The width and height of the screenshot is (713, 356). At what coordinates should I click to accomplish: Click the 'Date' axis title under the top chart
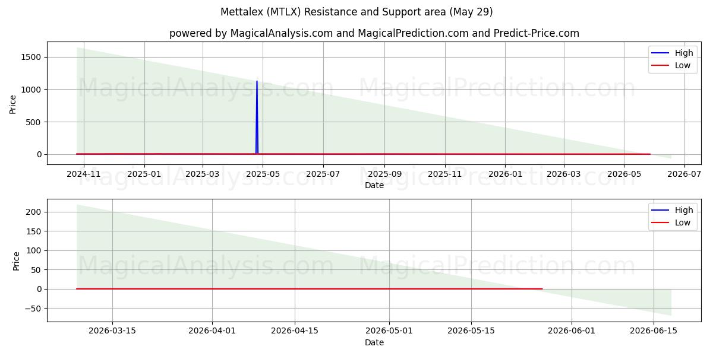click(x=374, y=185)
